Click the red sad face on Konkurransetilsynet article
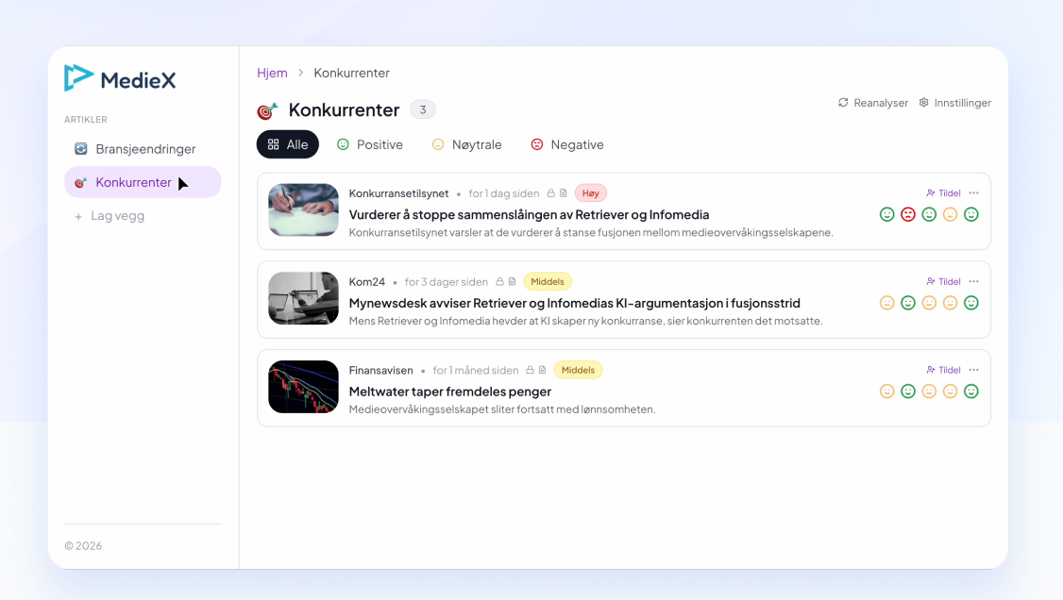This screenshot has height=600, width=1063. point(908,215)
